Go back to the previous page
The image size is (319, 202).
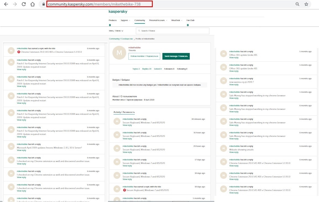(6, 4)
